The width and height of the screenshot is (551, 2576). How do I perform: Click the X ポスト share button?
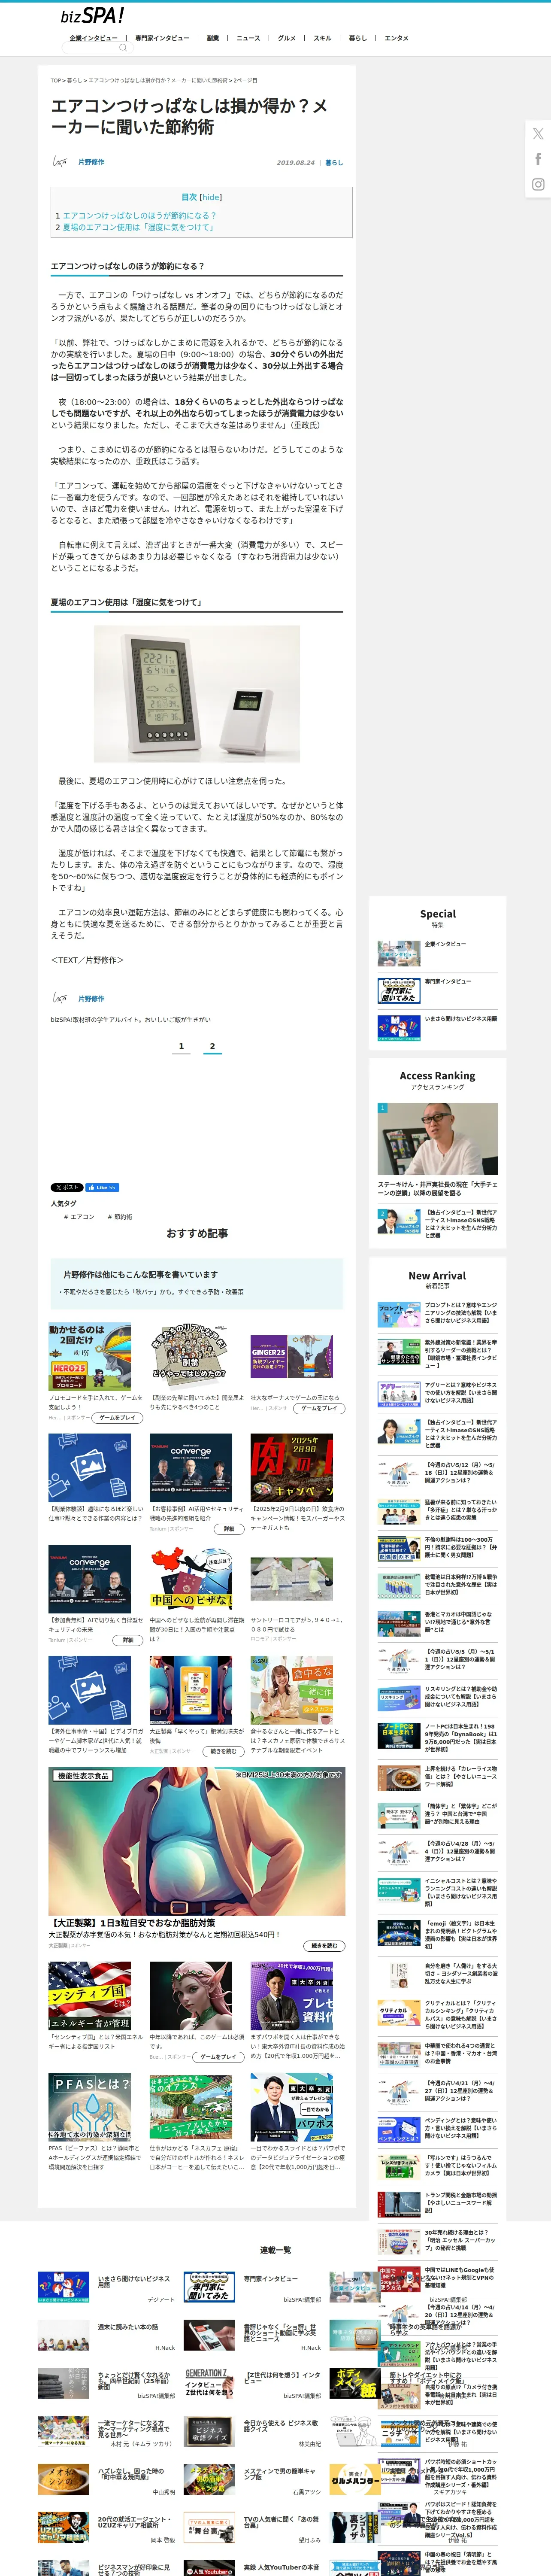point(67,1187)
